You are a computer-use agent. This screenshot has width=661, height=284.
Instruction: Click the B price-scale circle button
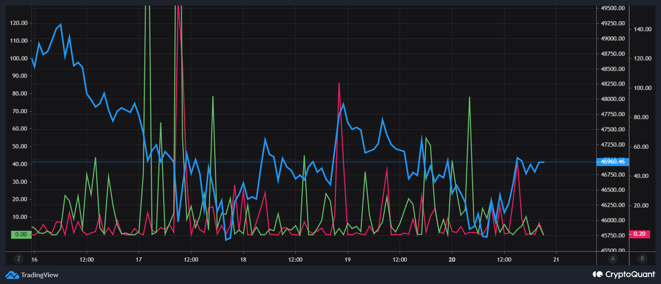point(642,259)
